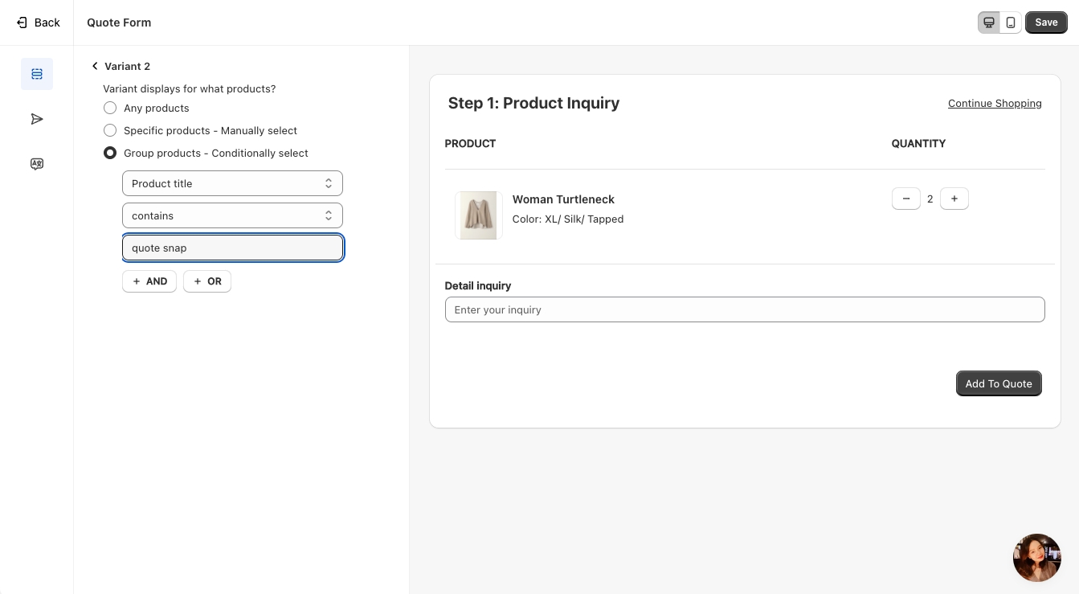Image resolution: width=1079 pixels, height=594 pixels.
Task: Choose Specific products - Manually select
Action: (x=110, y=130)
